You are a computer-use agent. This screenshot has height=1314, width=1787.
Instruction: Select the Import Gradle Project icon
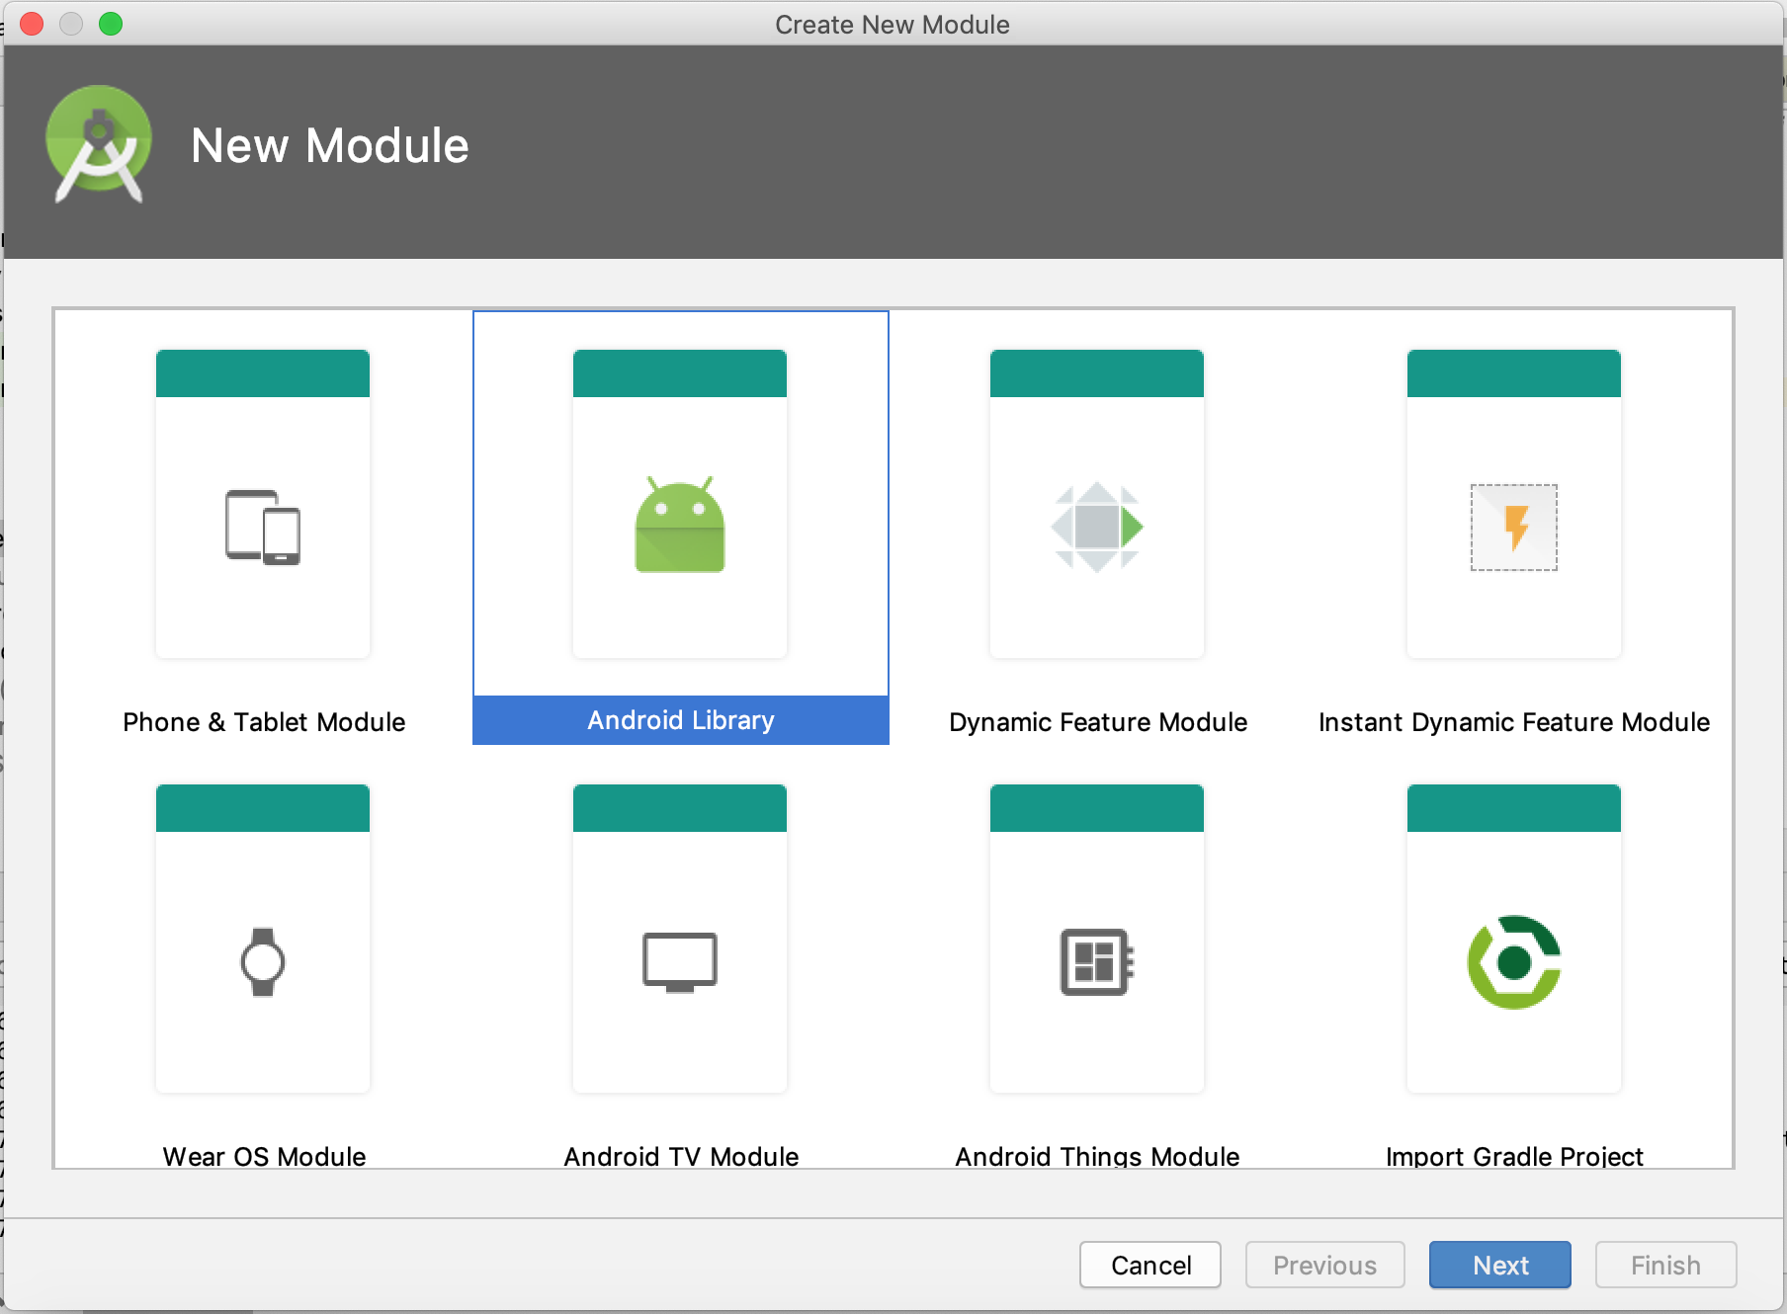coord(1514,962)
